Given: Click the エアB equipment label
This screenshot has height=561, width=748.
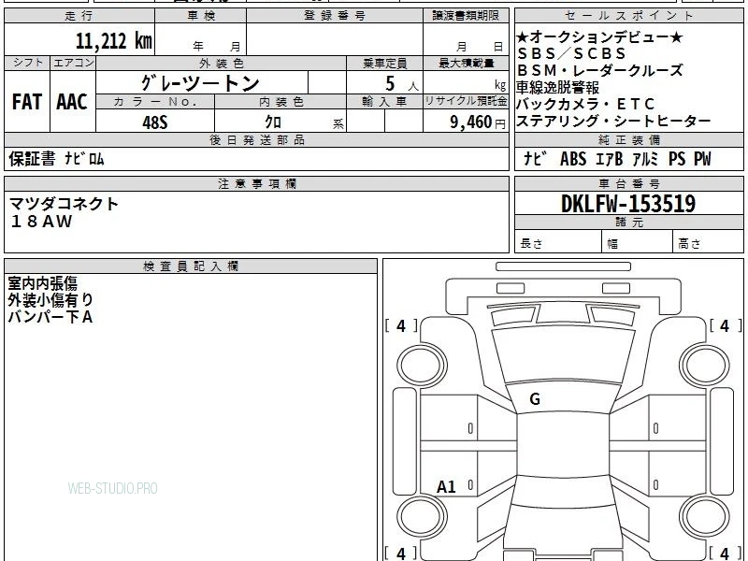Looking at the screenshot, I should 610,158.
